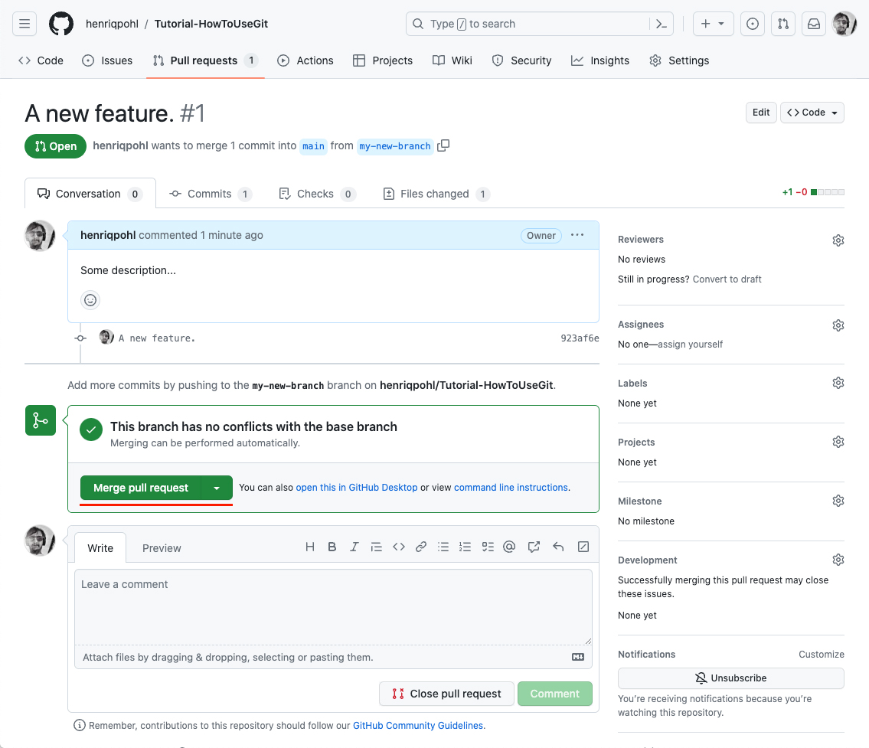Expand the Code dropdown button
The width and height of the screenshot is (869, 748).
(812, 113)
